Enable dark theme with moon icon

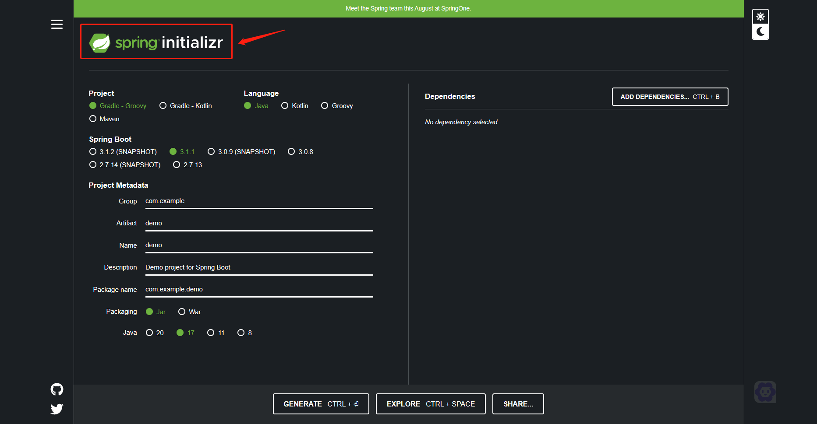click(760, 31)
